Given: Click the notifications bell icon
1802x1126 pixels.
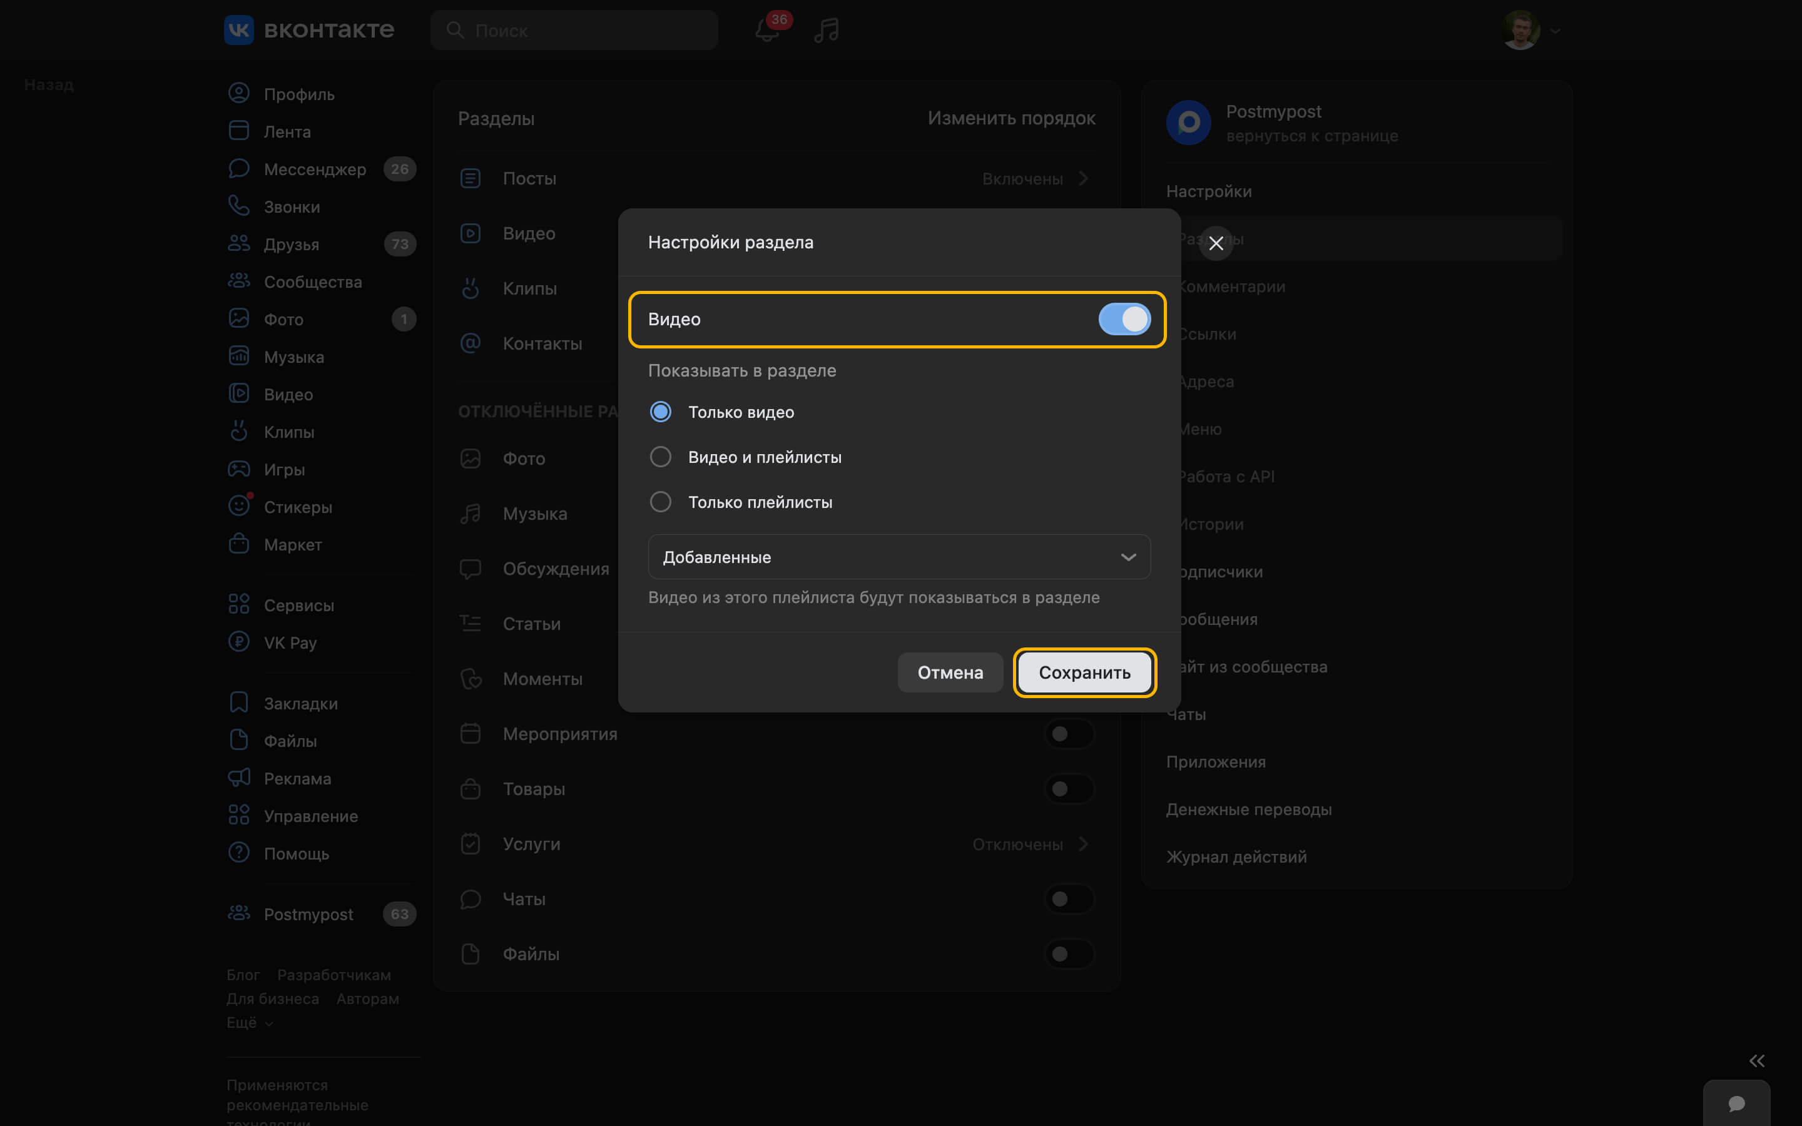Looking at the screenshot, I should (x=766, y=31).
